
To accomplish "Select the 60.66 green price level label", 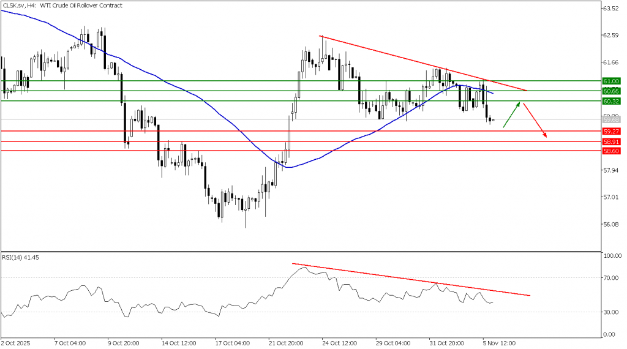I will point(611,91).
